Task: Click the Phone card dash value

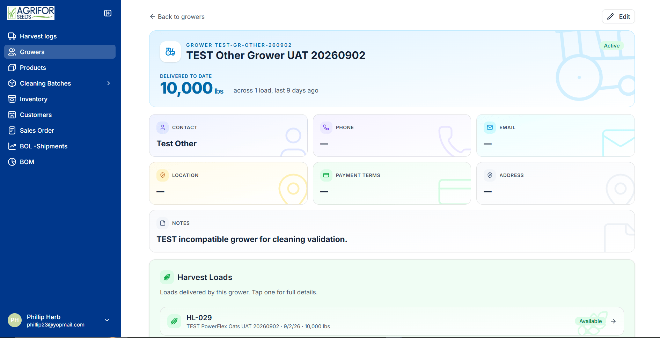Action: pos(324,144)
